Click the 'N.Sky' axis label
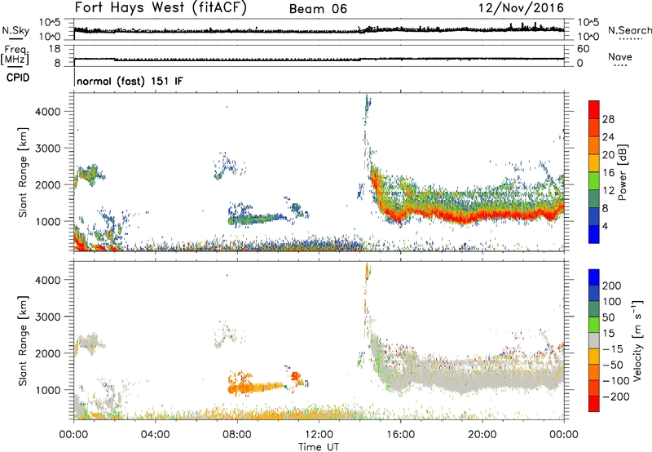The width and height of the screenshot is (652, 452). click(15, 30)
